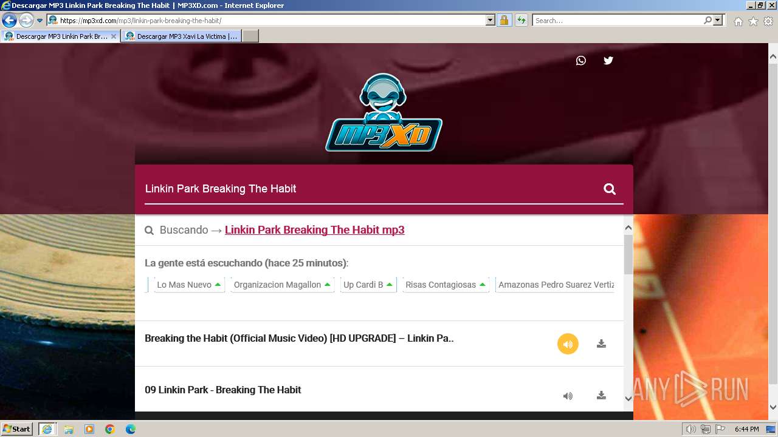This screenshot has width=778, height=437.
Task: Open the Windows Start menu
Action: (17, 429)
